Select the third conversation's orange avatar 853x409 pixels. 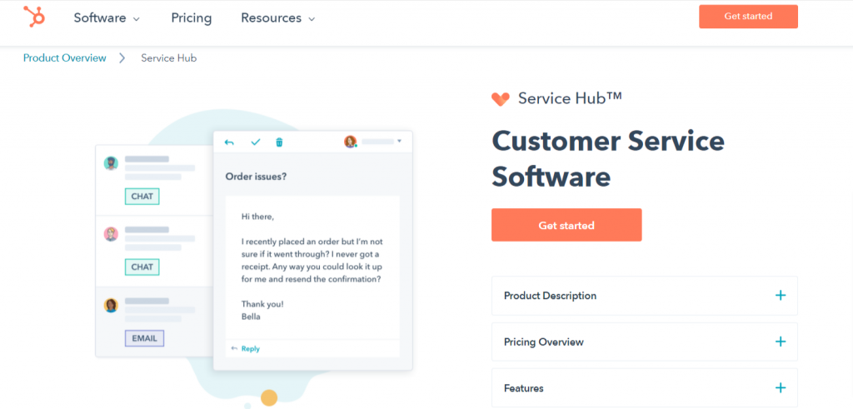pyautogui.click(x=111, y=305)
